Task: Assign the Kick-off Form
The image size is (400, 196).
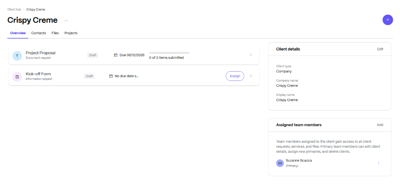Action: click(235, 76)
